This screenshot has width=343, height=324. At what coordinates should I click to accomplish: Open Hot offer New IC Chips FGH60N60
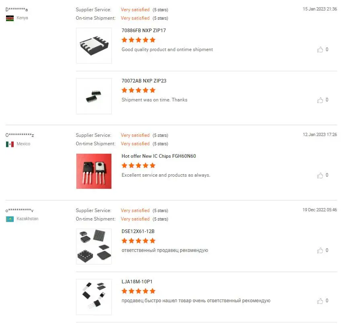[x=158, y=156]
